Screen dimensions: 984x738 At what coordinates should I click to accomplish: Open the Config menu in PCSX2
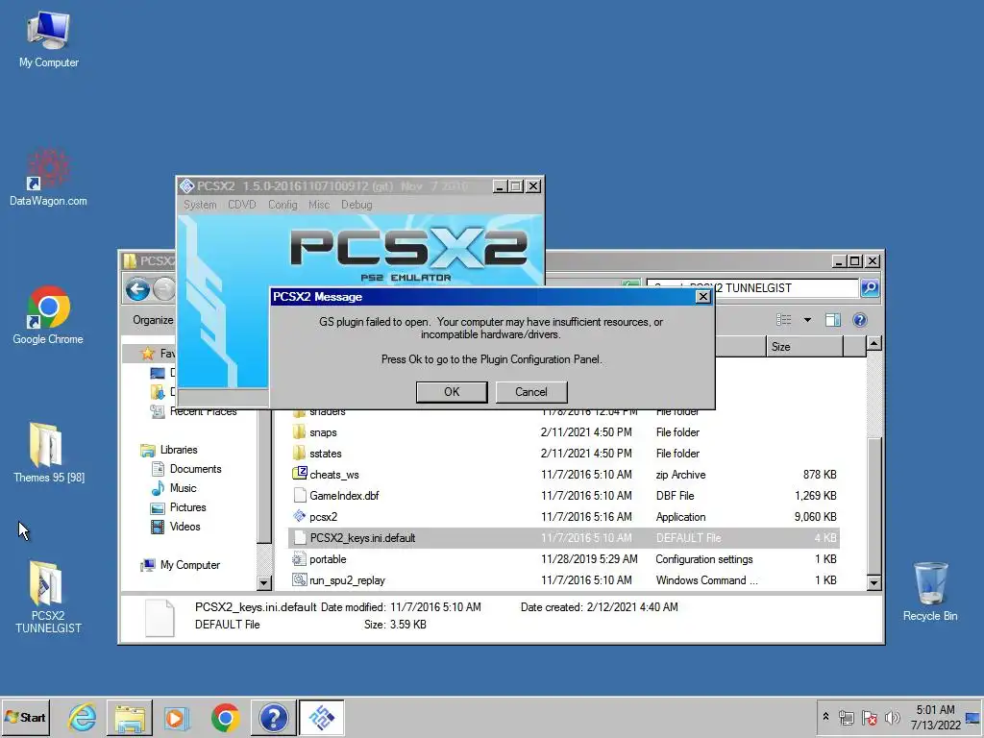(283, 205)
